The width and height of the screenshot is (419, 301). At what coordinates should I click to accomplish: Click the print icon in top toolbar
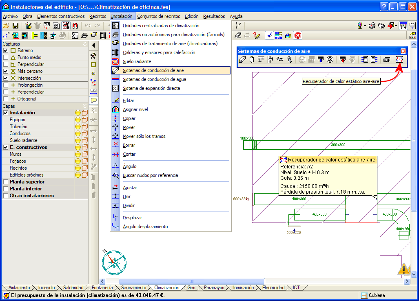click(x=372, y=26)
